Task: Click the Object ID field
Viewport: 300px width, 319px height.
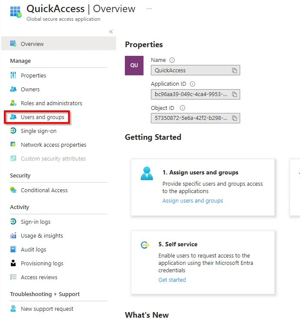Action: 196,118
